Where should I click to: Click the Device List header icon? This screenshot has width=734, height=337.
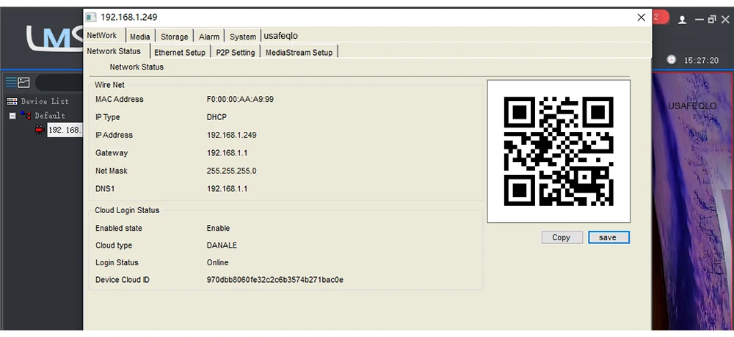click(12, 101)
